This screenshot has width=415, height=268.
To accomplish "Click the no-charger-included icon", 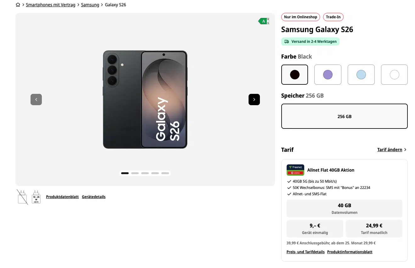I will (x=22, y=197).
